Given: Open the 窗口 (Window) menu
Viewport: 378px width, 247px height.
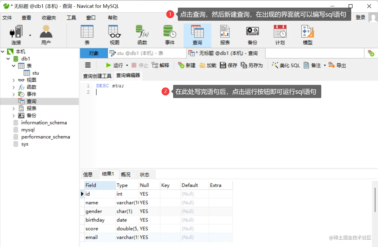Looking at the screenshot, I should click(x=91, y=18).
